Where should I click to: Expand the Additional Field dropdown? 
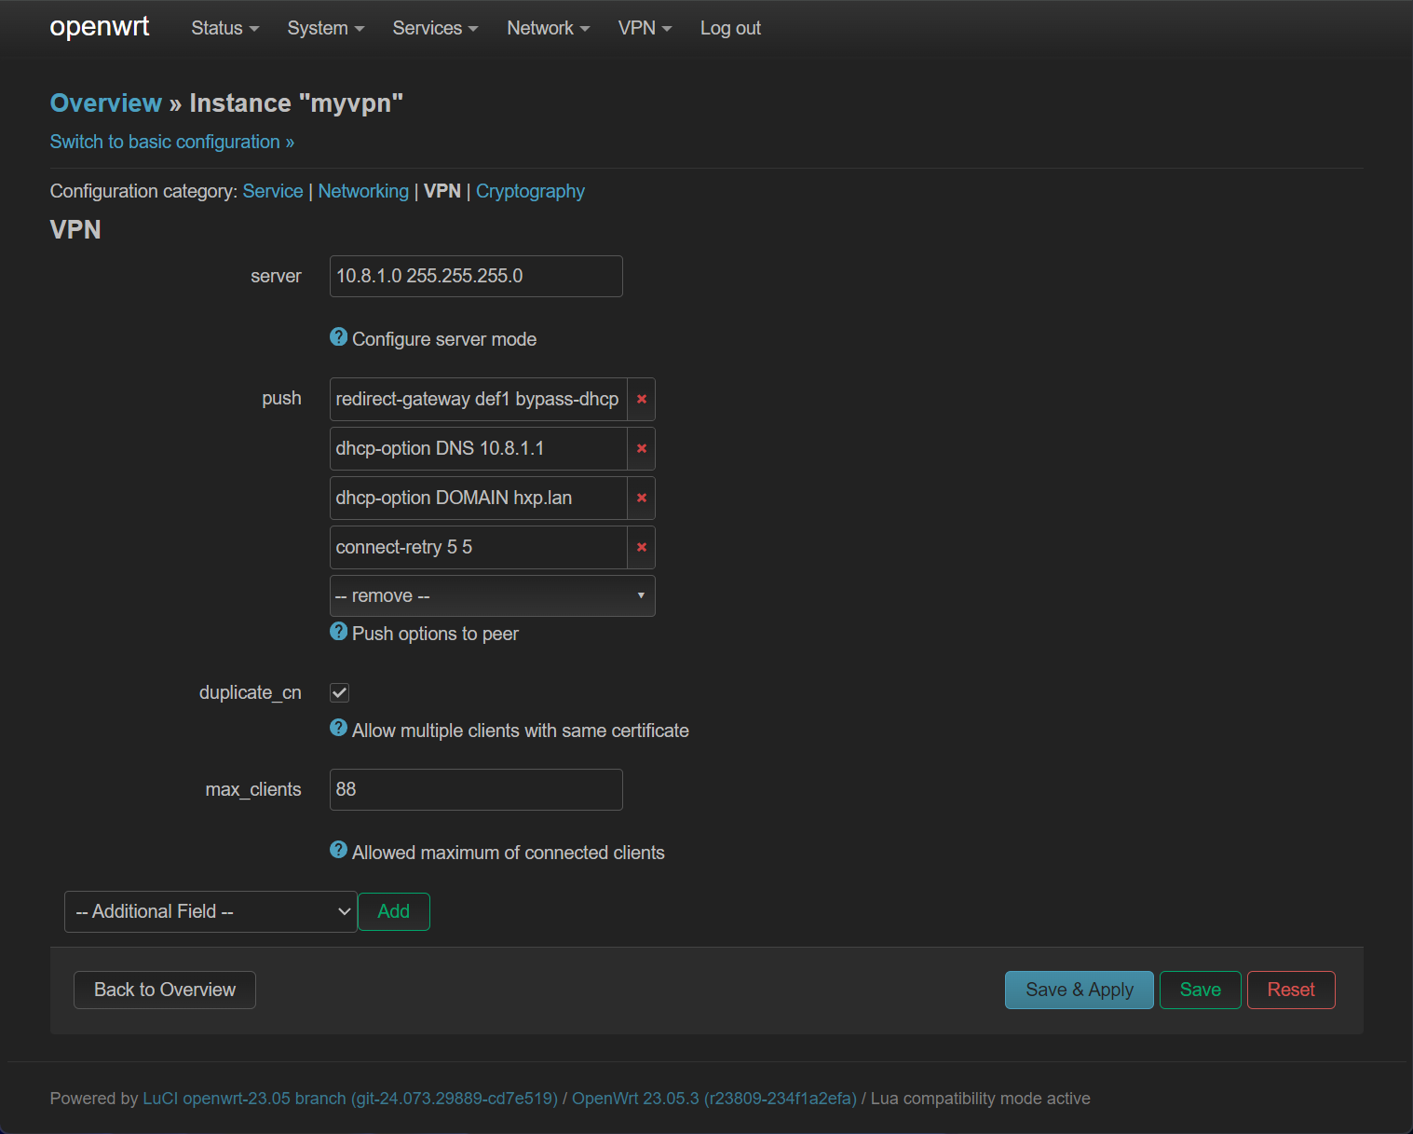[211, 911]
